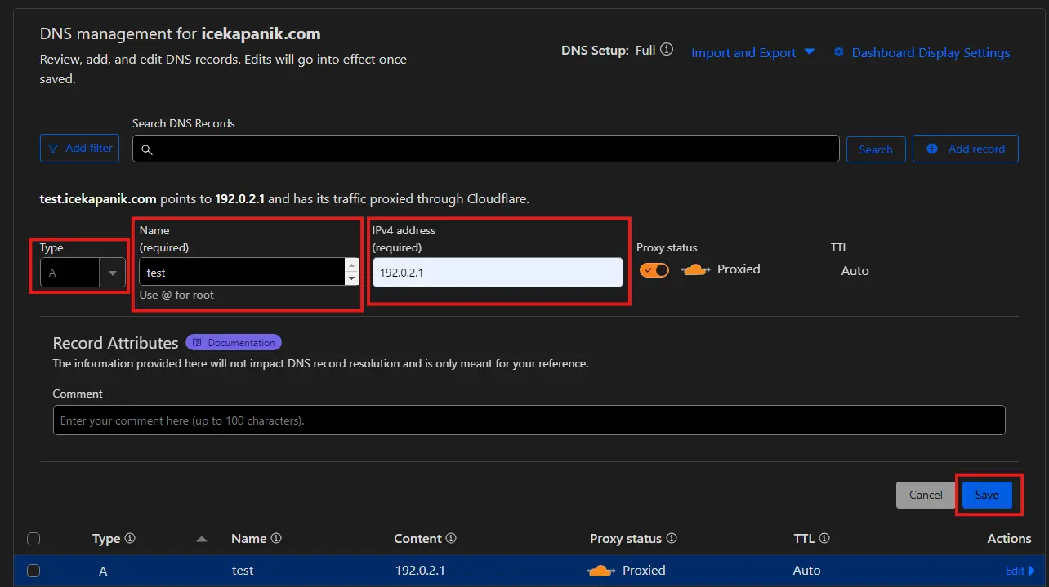Click the info icon next to Name header

click(276, 539)
